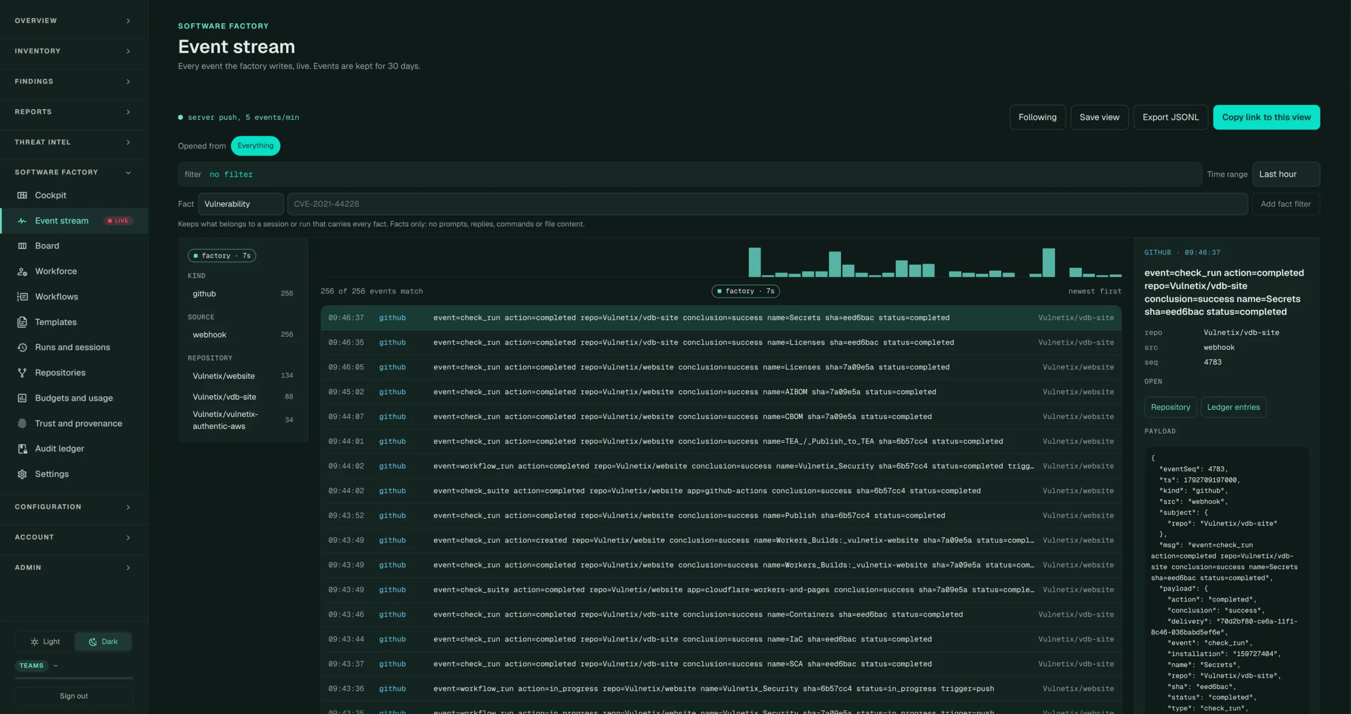This screenshot has width=1351, height=714.
Task: Click the Trust and provenance fingerprint icon
Action: (x=22, y=423)
